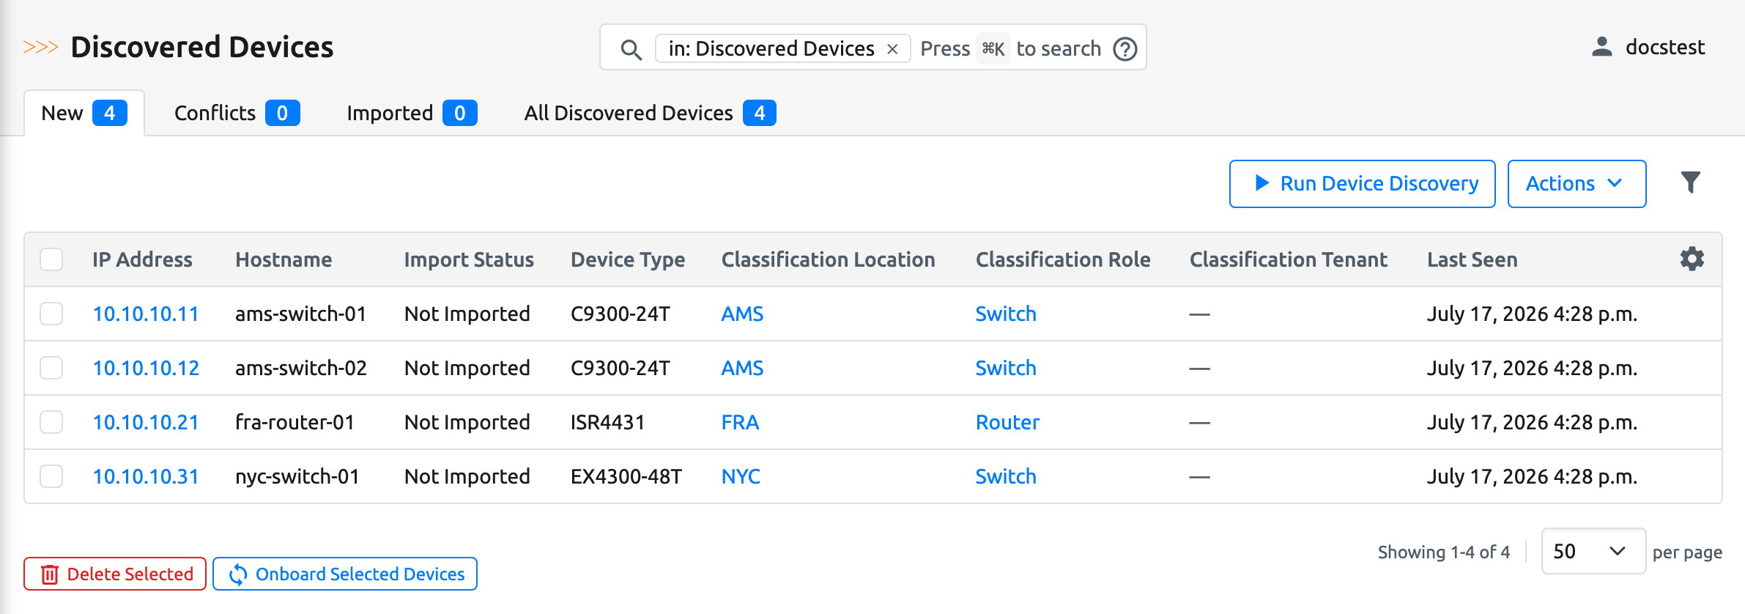Open Switch role for ams-switch-01

tap(1006, 314)
